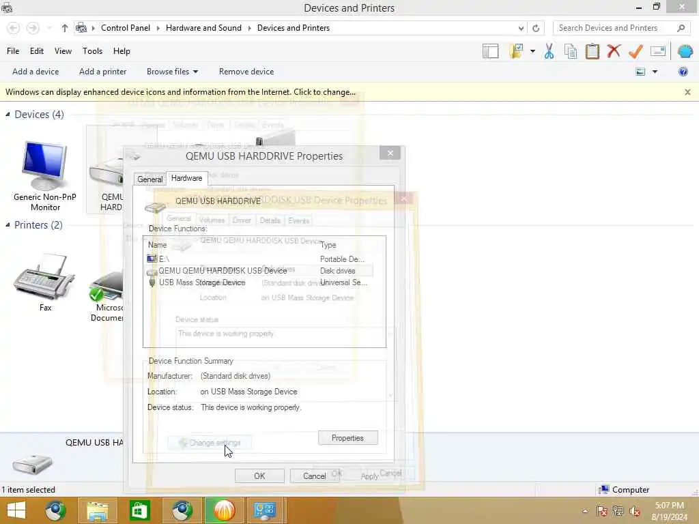Viewport: 699px width, 524px height.
Task: Select the Generic Non-PnP Monitor device
Action: [44, 175]
